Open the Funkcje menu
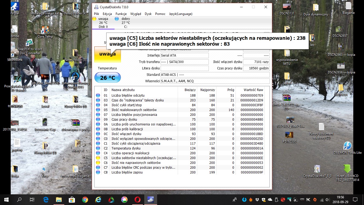This screenshot has width=364, height=205. (121, 14)
